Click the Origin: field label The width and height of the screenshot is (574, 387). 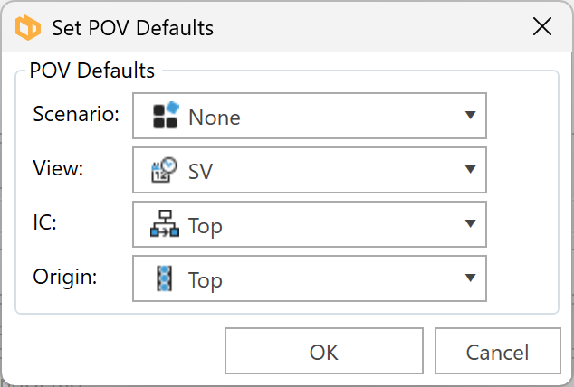pyautogui.click(x=65, y=277)
